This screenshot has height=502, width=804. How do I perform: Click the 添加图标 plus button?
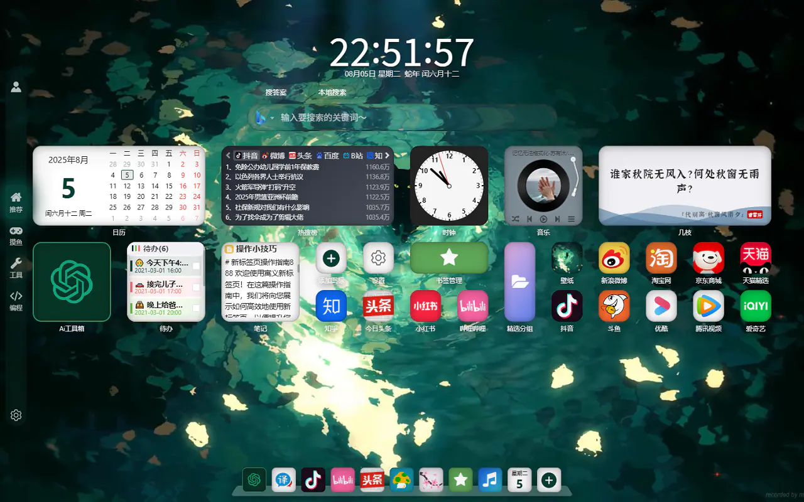point(331,258)
